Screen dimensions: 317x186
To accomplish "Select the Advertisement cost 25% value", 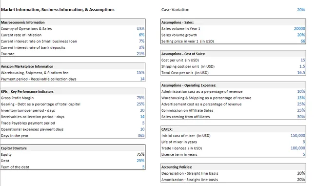I will pyautogui.click(x=301, y=104).
